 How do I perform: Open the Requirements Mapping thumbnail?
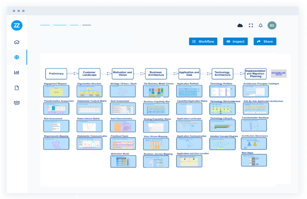pos(56,143)
